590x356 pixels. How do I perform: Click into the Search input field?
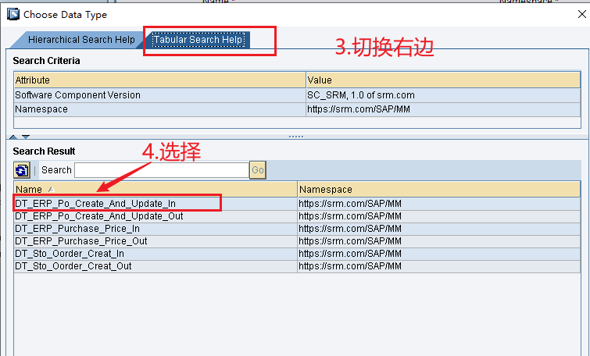click(x=162, y=170)
